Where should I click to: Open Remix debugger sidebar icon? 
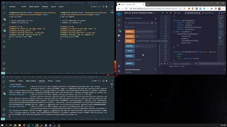tap(119, 41)
